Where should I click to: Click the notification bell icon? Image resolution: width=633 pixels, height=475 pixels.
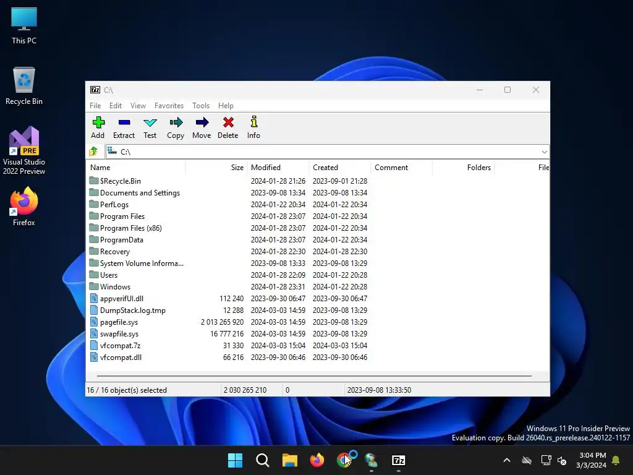coord(616,460)
